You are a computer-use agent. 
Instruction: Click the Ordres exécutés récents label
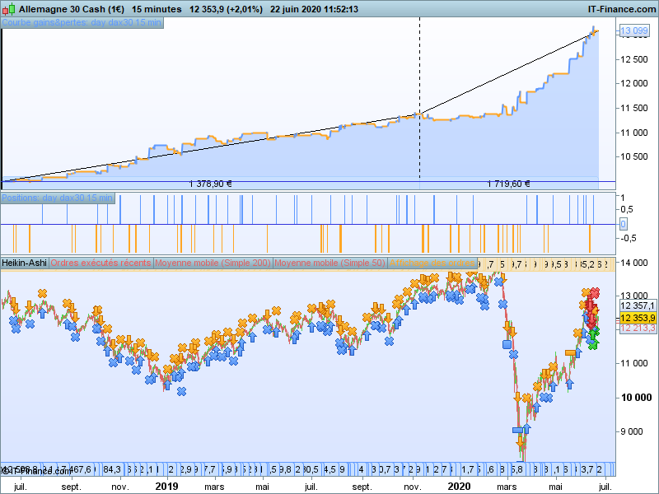(x=100, y=263)
